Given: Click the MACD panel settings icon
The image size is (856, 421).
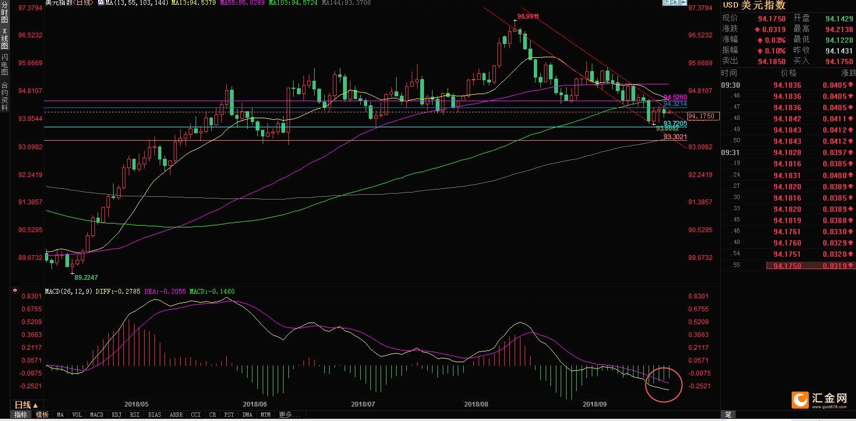Looking at the screenshot, I should (15, 291).
